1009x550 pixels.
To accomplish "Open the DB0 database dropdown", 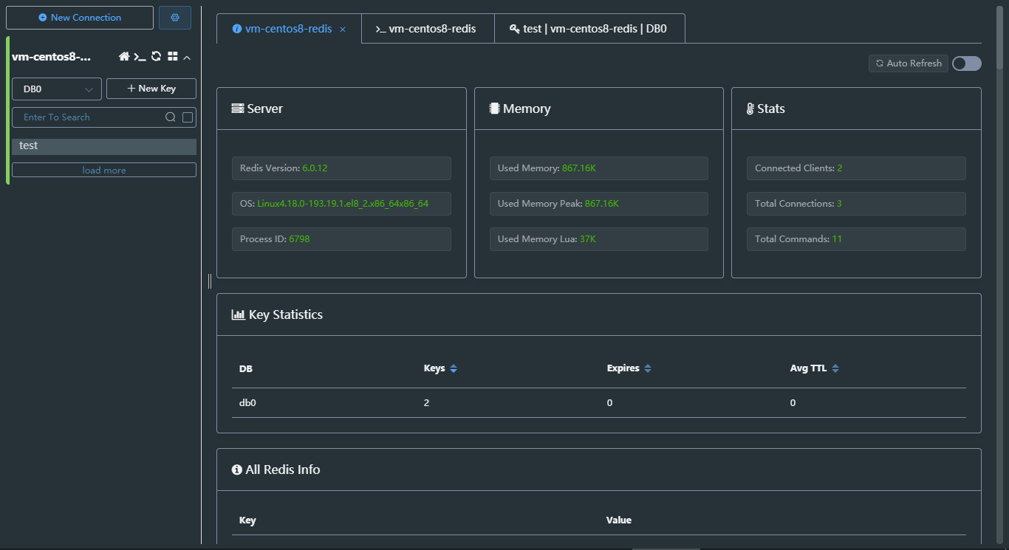I will click(57, 89).
